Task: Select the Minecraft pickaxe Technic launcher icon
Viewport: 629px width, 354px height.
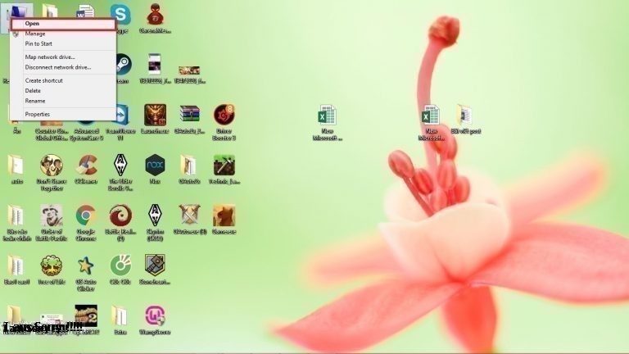Action: tap(224, 165)
